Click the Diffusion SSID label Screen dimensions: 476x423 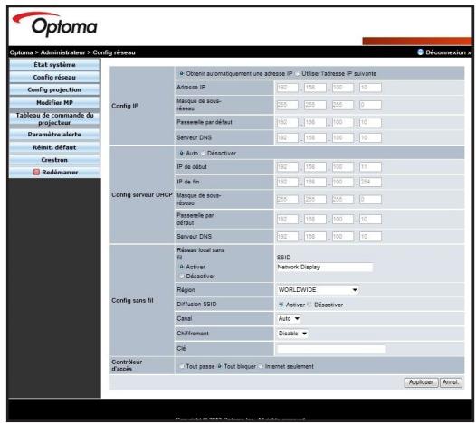[196, 305]
